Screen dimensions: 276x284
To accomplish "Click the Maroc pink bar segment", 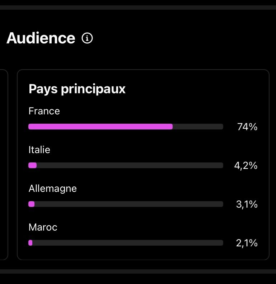I will point(30,243).
